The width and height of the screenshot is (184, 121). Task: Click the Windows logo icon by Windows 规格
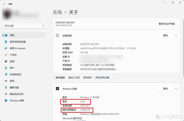(57, 88)
